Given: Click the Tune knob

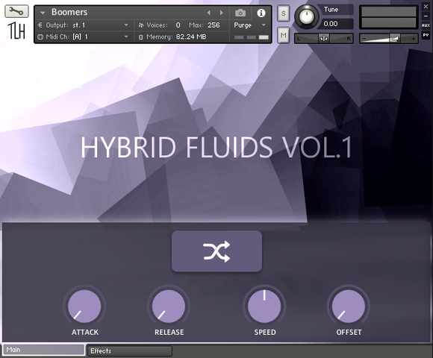Looking at the screenshot, I should coord(307,16).
